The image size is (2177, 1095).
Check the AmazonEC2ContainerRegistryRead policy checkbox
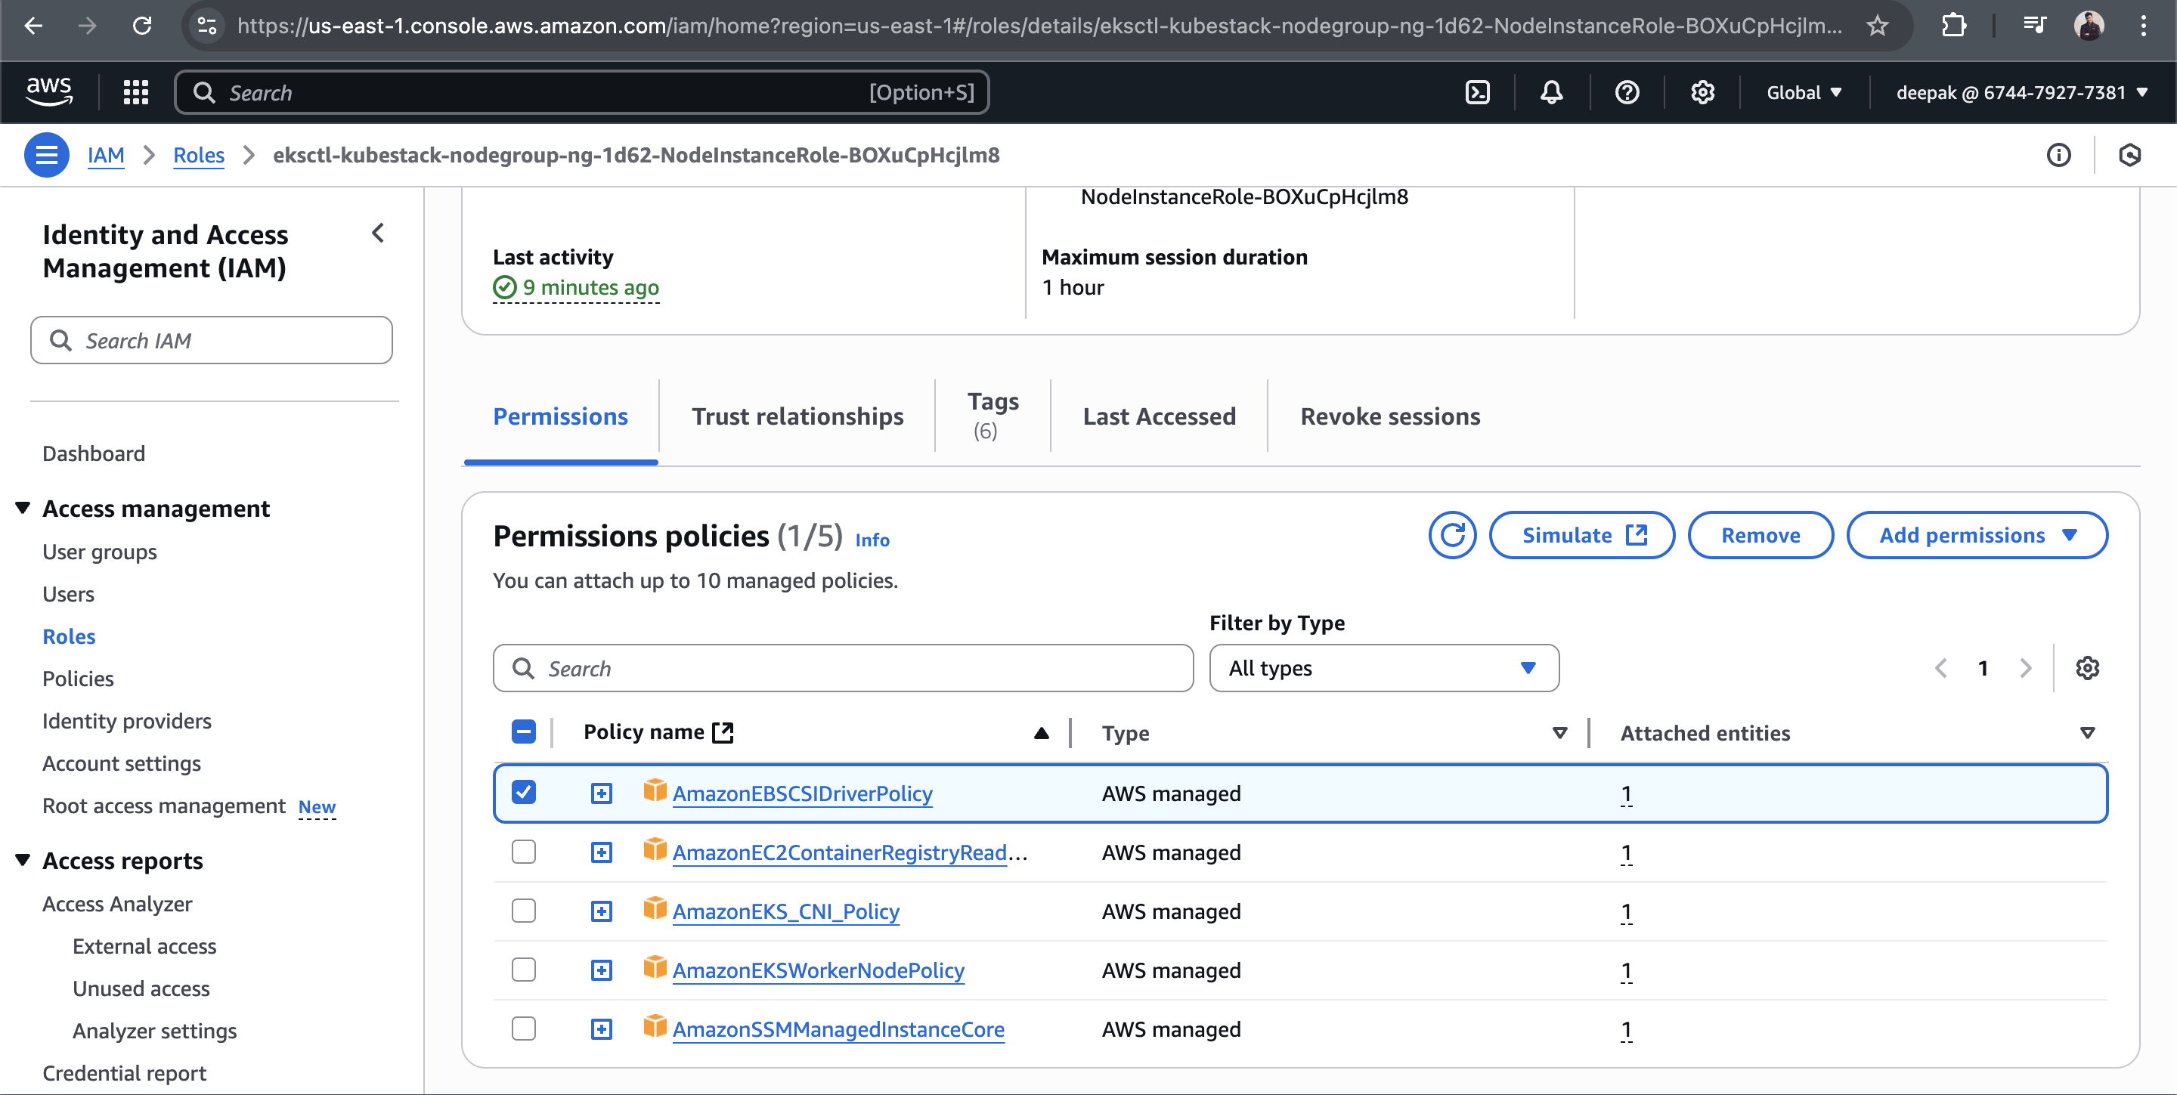tap(523, 852)
